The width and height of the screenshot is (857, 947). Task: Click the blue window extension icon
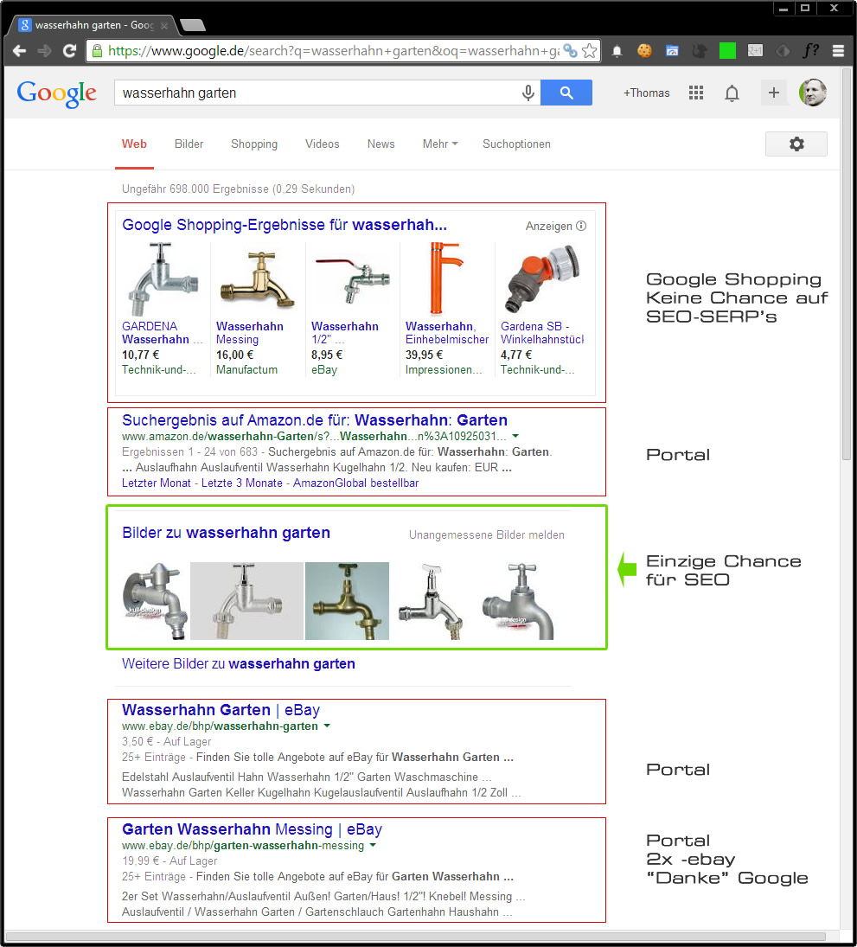tap(672, 51)
